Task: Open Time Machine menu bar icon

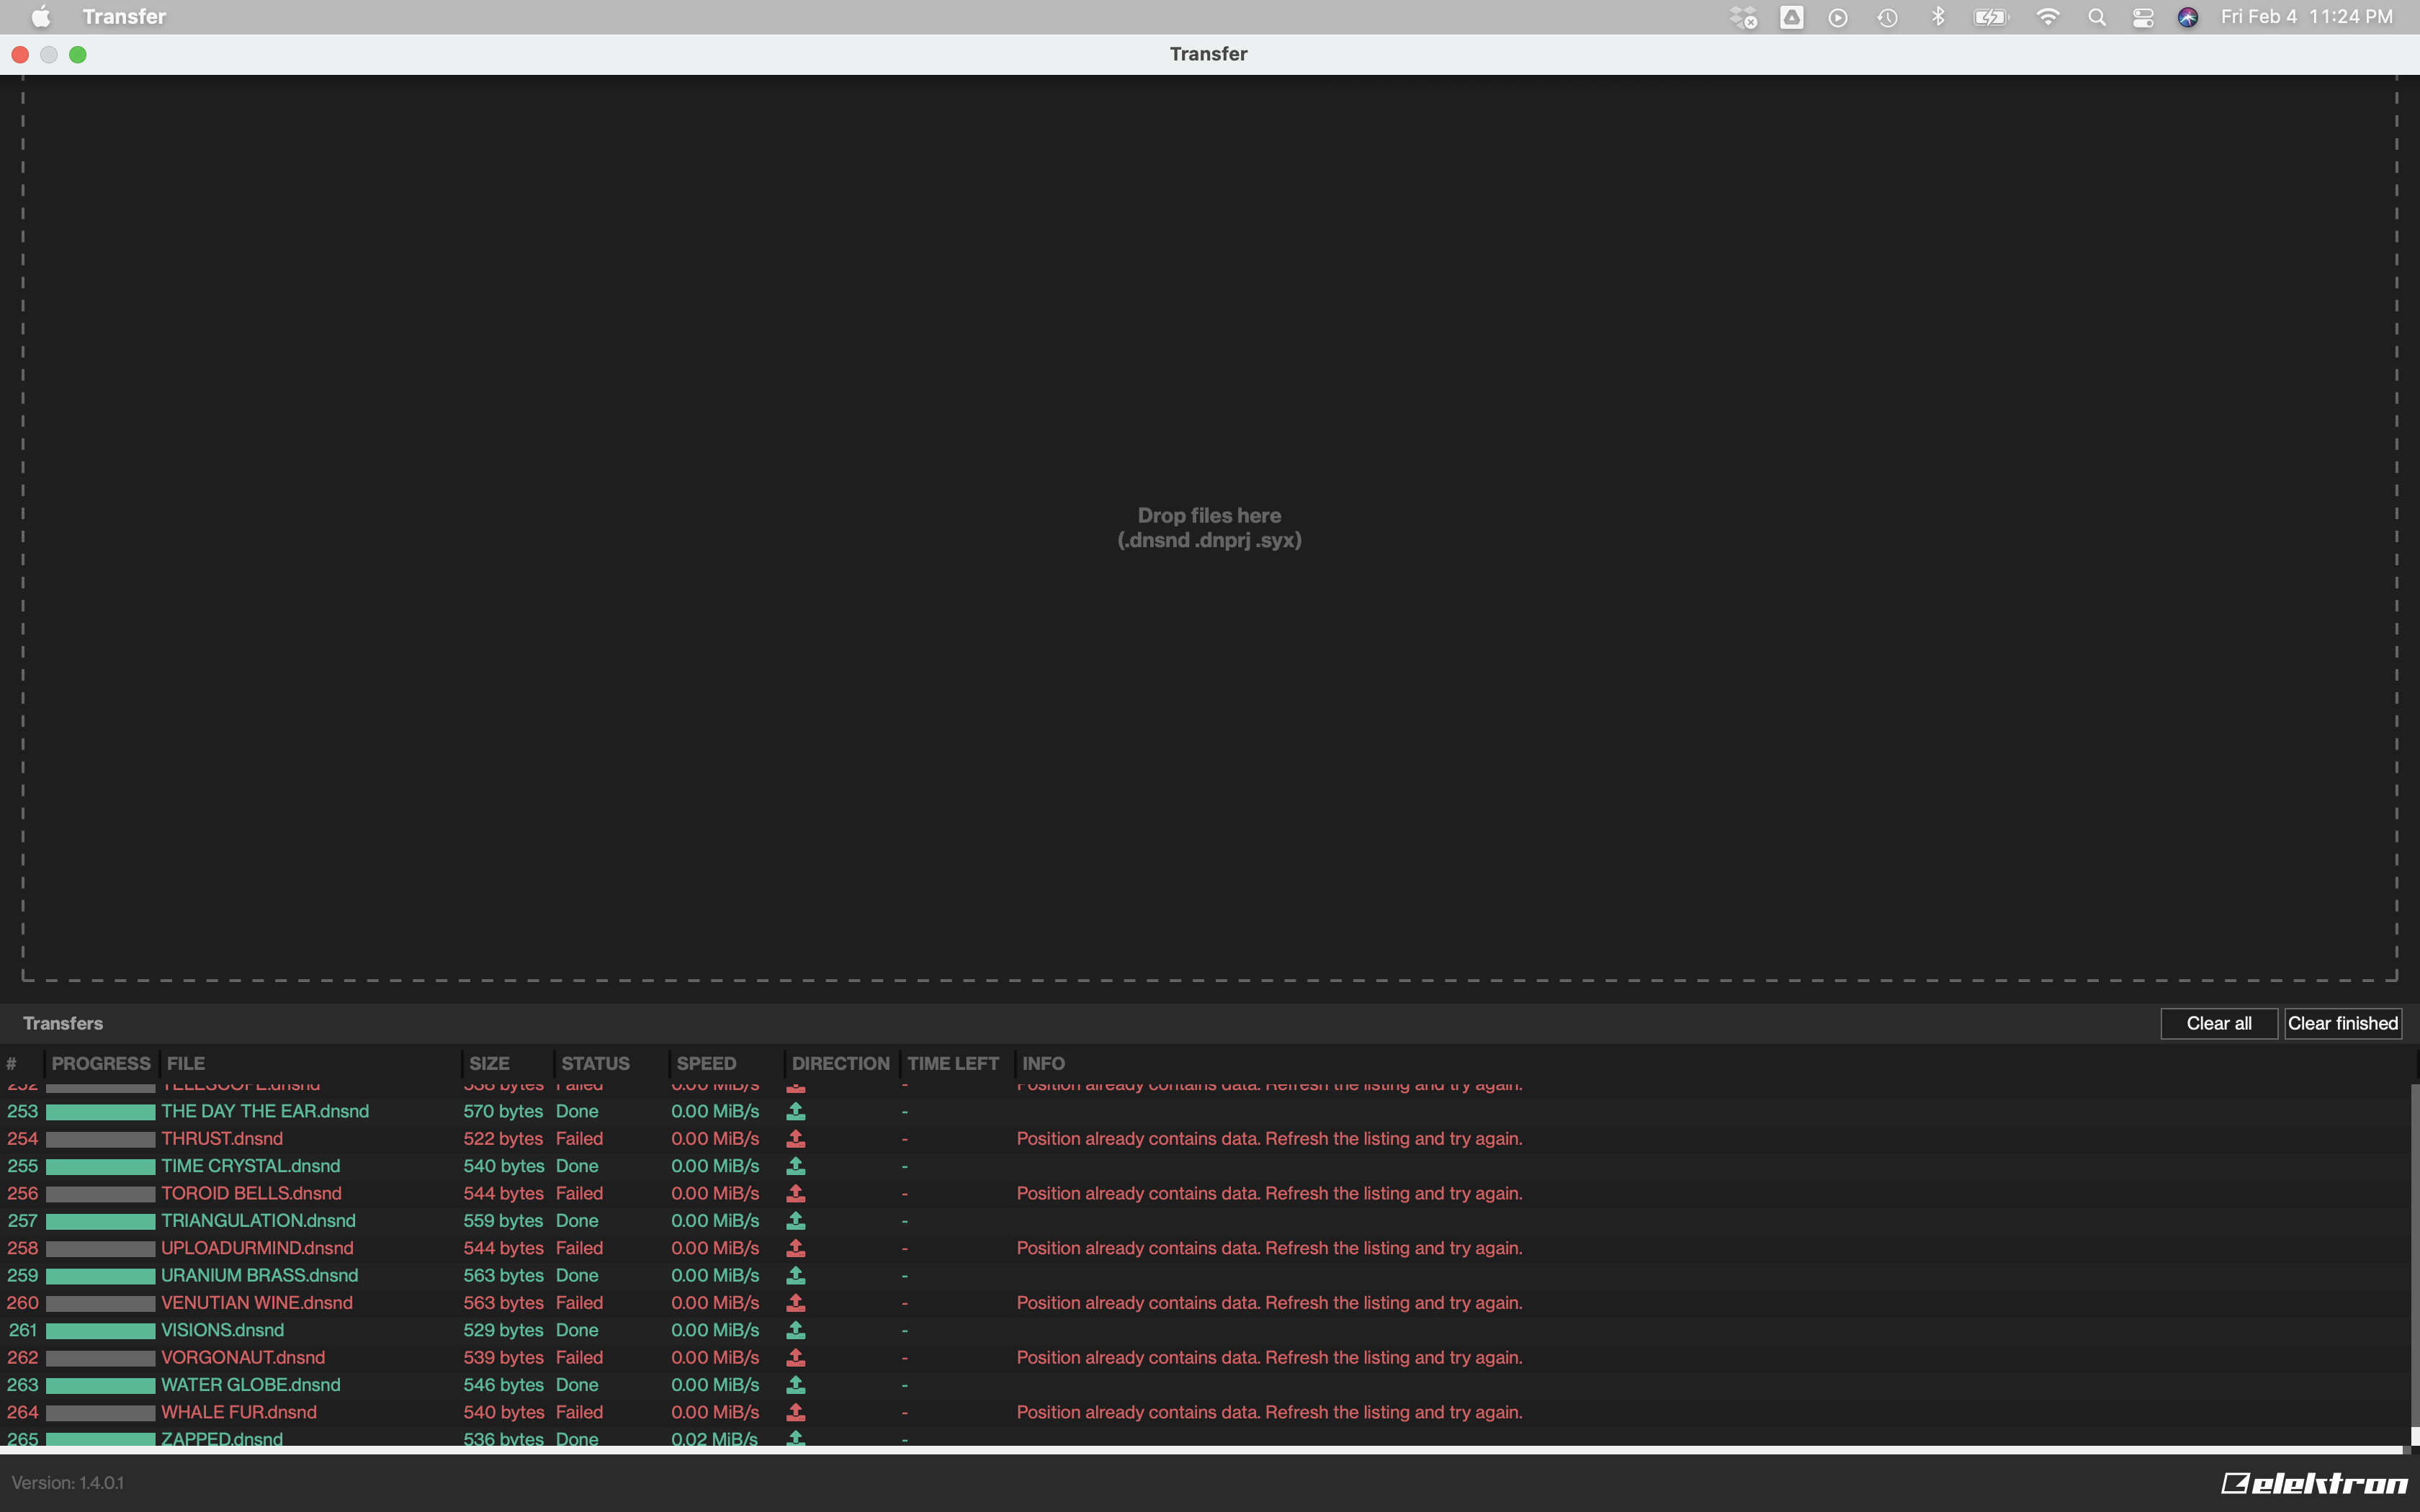Action: click(x=1887, y=17)
